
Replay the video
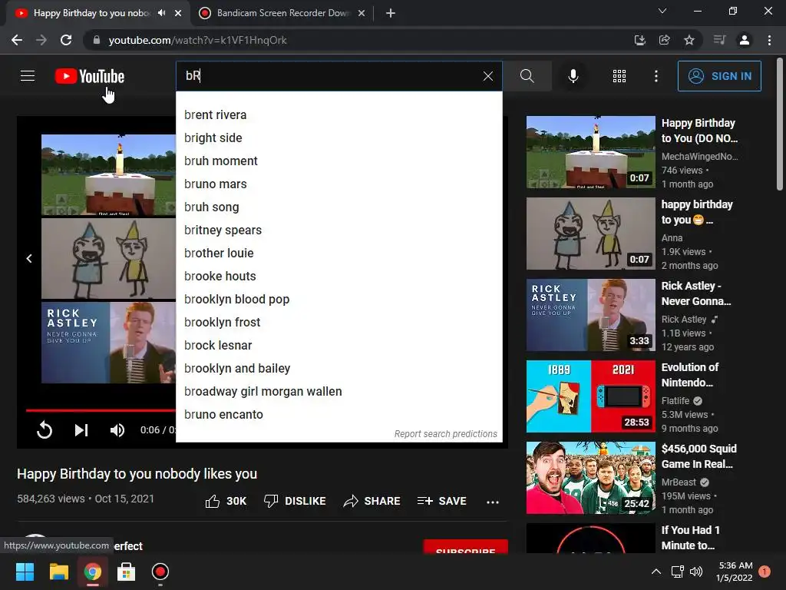tap(45, 430)
